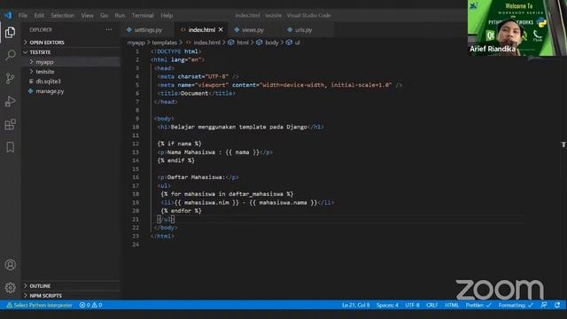Click the VS Code logo icon
The image size is (567, 319).
pos(8,15)
